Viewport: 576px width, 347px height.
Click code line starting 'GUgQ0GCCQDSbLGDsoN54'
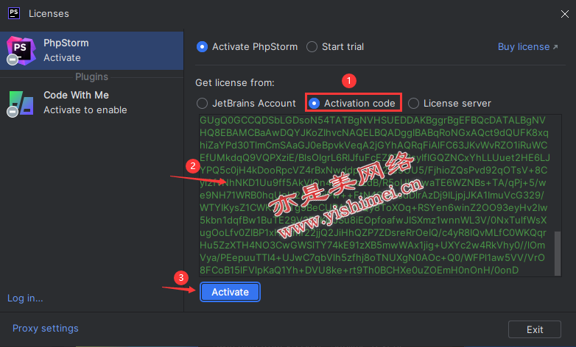pos(373,121)
